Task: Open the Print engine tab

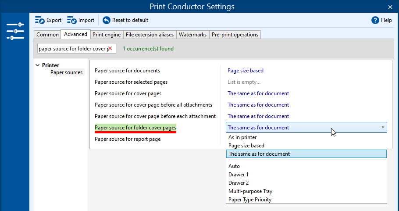Action: pyautogui.click(x=107, y=35)
